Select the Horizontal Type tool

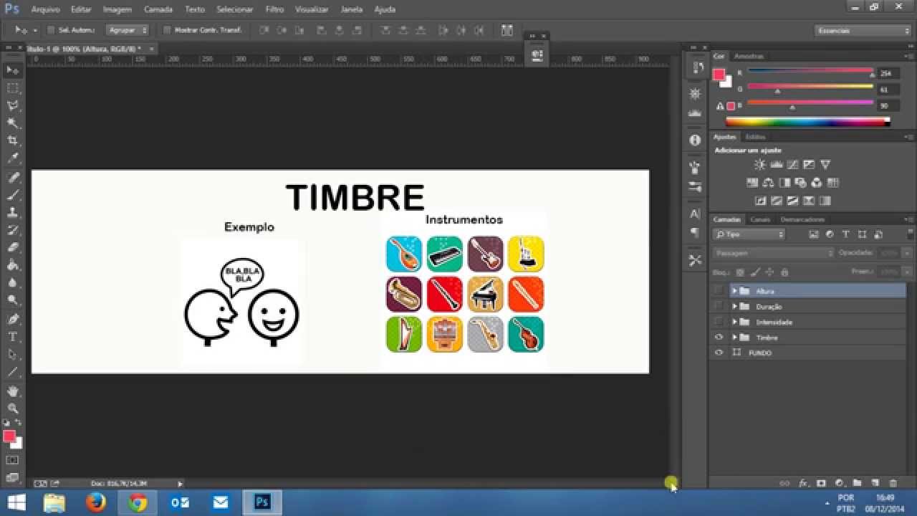coord(13,337)
